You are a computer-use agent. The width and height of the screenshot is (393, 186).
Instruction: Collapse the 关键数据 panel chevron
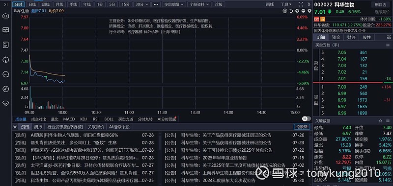point(380,121)
